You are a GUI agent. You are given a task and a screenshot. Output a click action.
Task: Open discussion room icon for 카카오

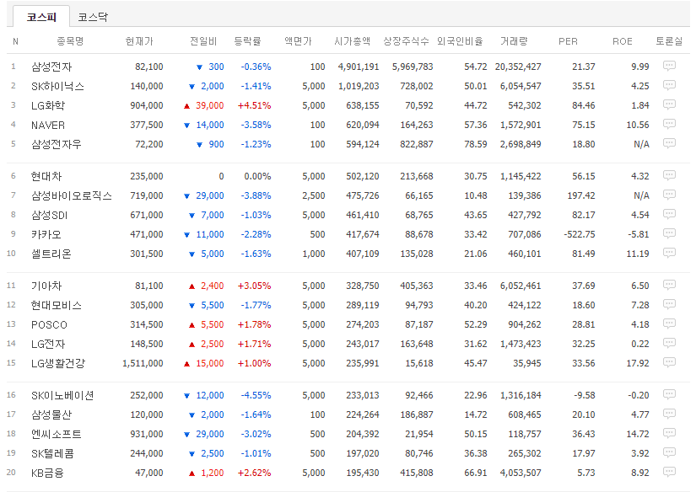click(669, 233)
